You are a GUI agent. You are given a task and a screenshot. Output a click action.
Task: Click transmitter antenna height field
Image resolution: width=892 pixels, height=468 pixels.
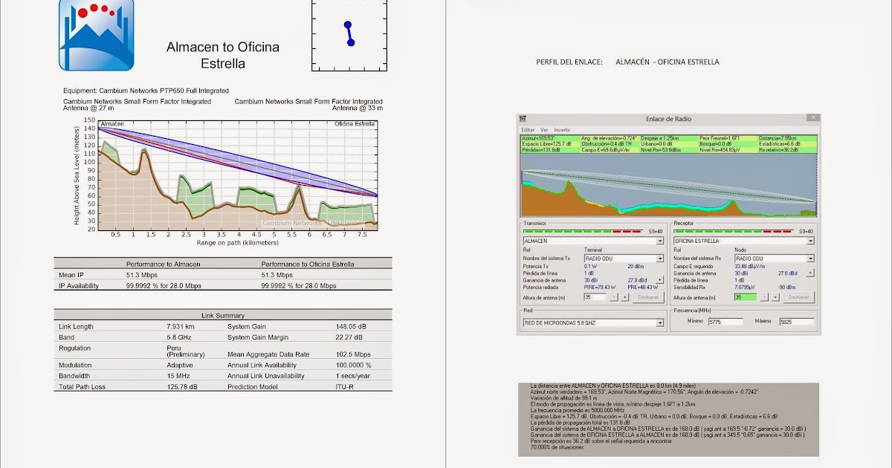596,297
